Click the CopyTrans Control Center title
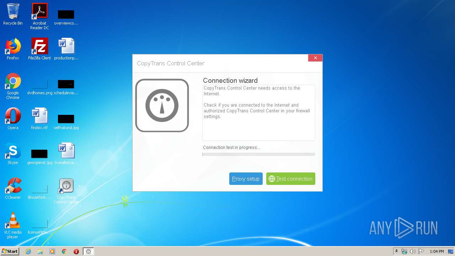Image resolution: width=455 pixels, height=256 pixels. tap(171, 63)
